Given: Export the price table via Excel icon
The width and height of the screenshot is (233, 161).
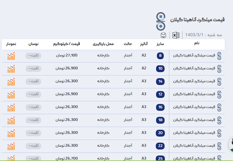Looking at the screenshot, I should point(176,35).
